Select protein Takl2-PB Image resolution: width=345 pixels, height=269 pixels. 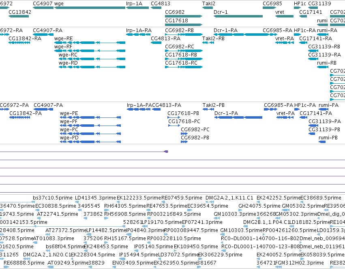[x=208, y=109]
